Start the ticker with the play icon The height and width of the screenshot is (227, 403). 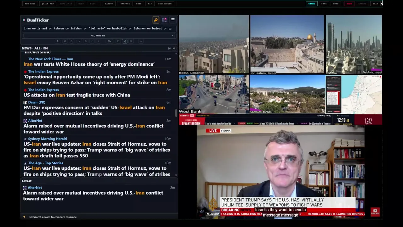tap(79, 41)
